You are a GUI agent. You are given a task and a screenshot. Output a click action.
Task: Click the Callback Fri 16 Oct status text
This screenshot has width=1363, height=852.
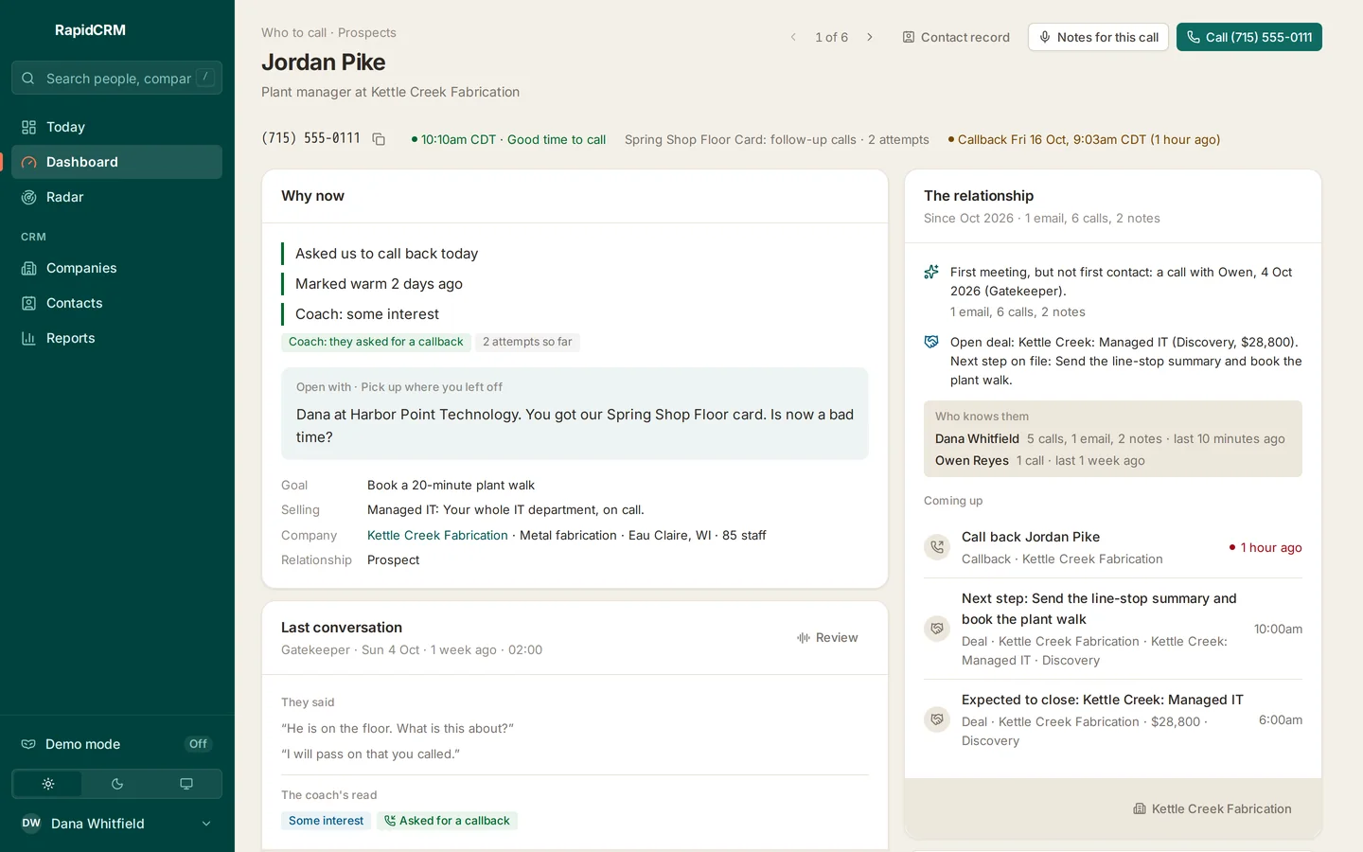point(1084,139)
